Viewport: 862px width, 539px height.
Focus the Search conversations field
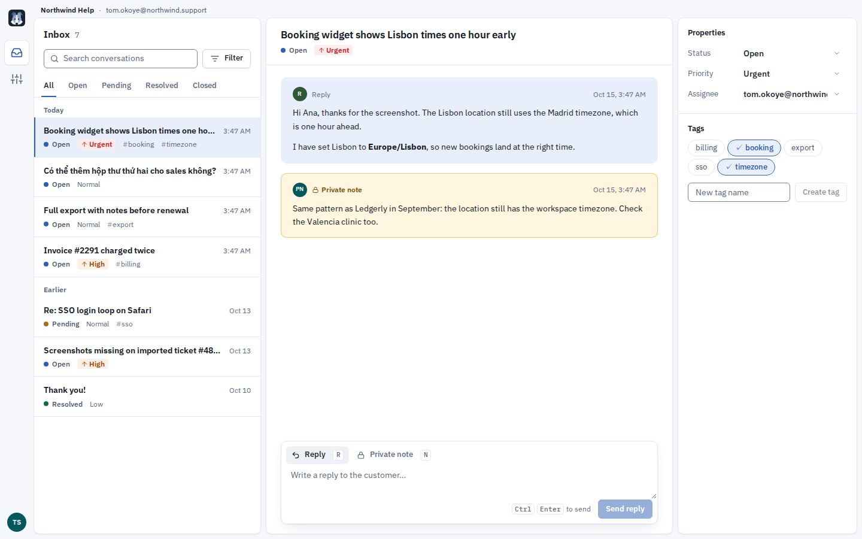[120, 59]
